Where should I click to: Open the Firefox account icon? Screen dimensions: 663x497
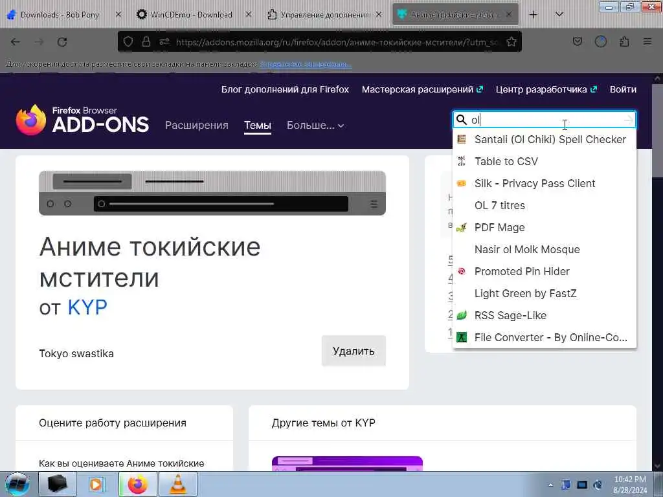[x=601, y=41]
